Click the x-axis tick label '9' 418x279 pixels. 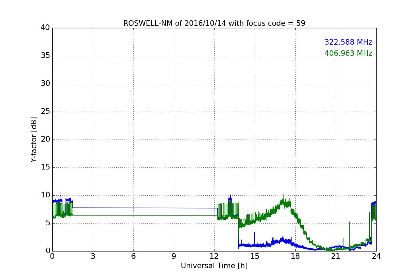(x=174, y=256)
